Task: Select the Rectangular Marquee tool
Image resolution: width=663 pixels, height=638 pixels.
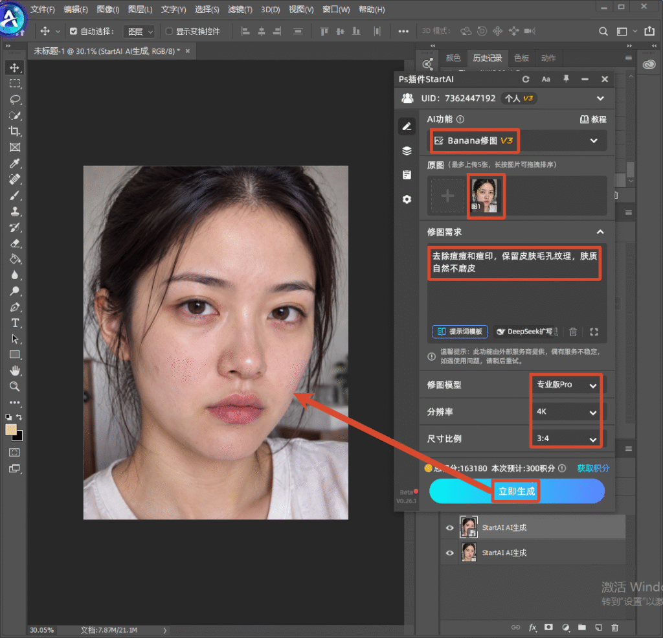Action: coord(15,84)
